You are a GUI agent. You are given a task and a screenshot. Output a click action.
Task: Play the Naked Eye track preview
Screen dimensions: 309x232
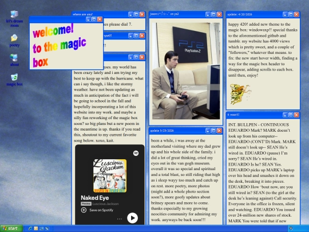click(132, 218)
